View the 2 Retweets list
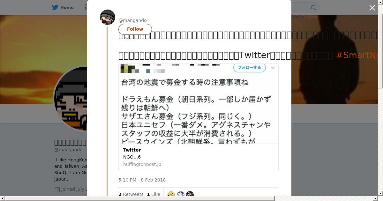The image size is (383, 201). coord(131,194)
